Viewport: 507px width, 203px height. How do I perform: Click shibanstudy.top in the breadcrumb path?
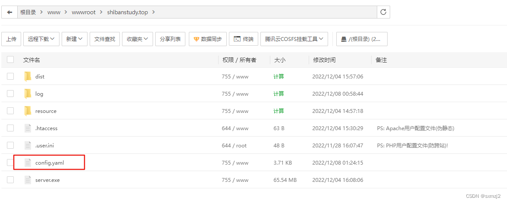[128, 12]
